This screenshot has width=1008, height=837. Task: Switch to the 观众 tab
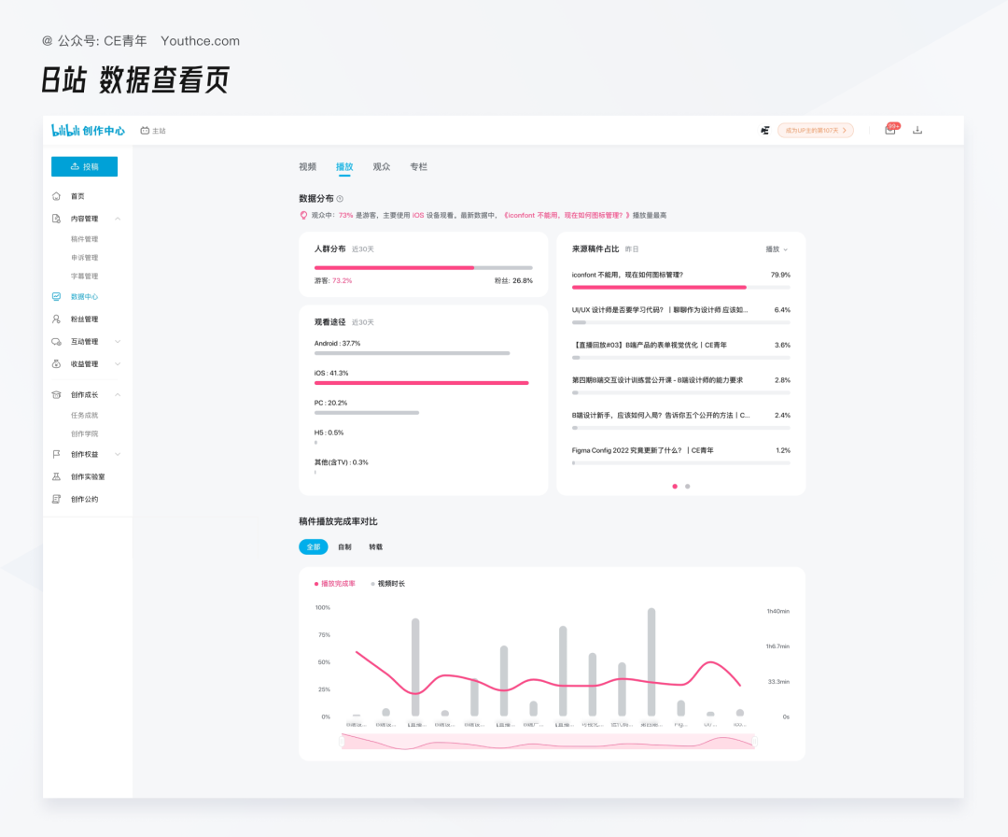pyautogui.click(x=381, y=166)
